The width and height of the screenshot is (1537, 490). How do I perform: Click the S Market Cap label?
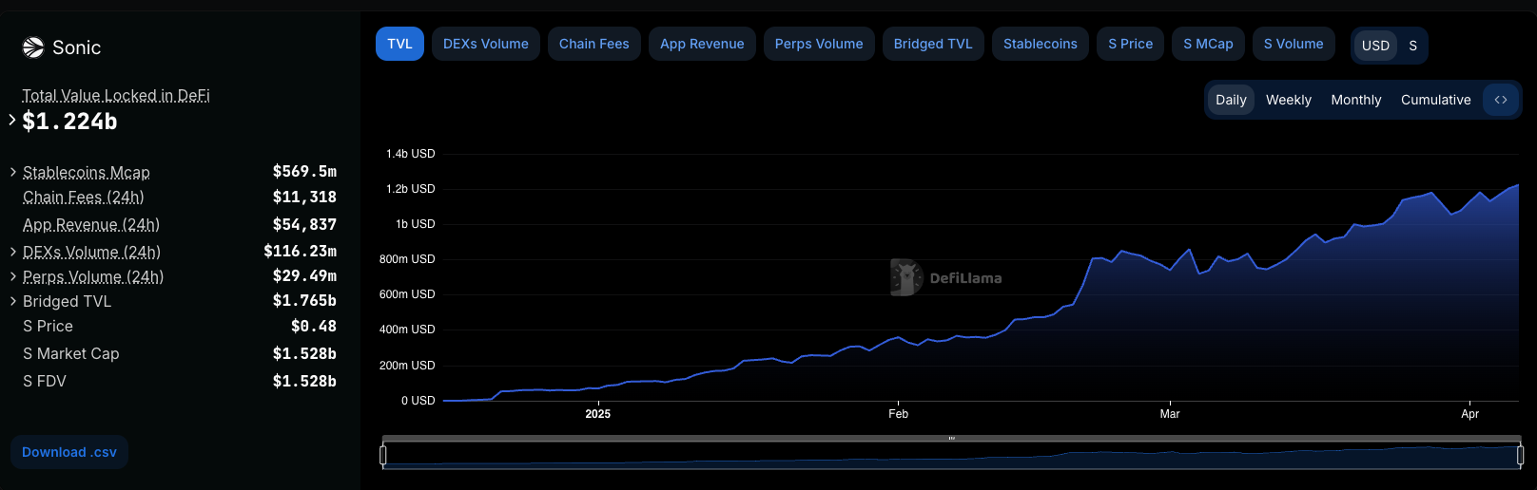click(71, 353)
